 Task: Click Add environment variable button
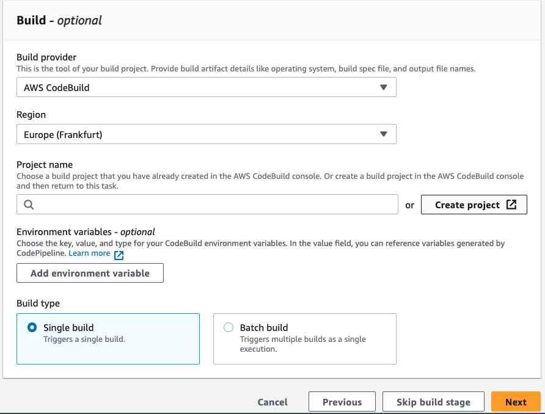[x=90, y=273]
